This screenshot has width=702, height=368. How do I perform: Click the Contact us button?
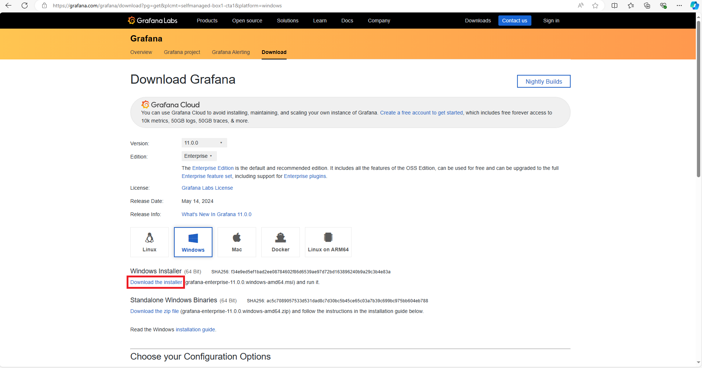(x=514, y=21)
